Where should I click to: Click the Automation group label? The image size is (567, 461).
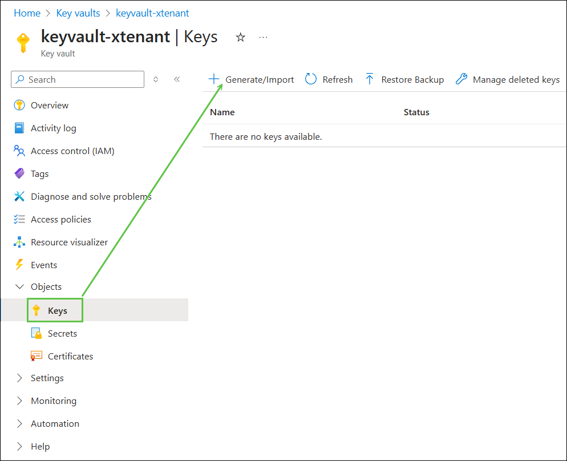[x=55, y=424]
